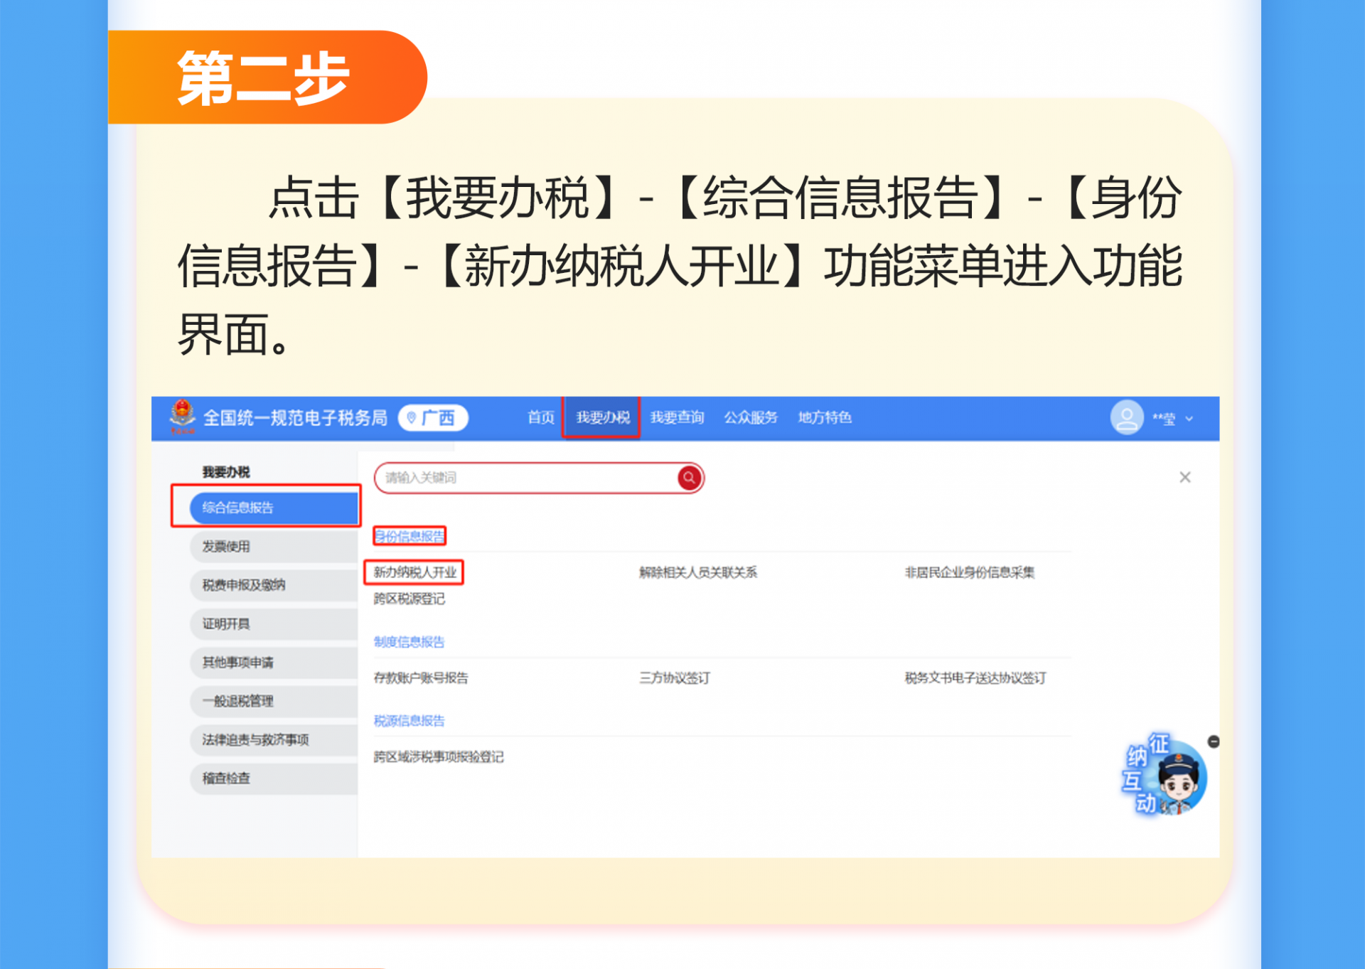Open 公众服务 in top navigation
This screenshot has height=969, width=1365.
(751, 417)
